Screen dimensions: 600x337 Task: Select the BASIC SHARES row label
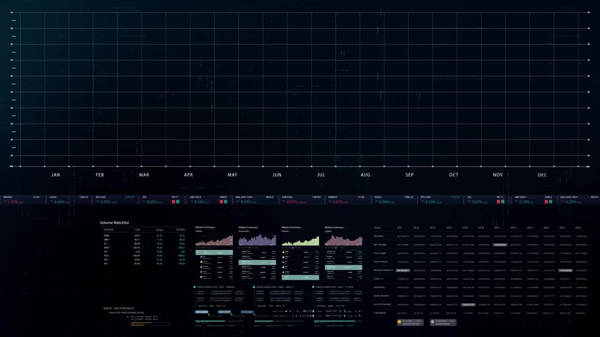[381, 296]
